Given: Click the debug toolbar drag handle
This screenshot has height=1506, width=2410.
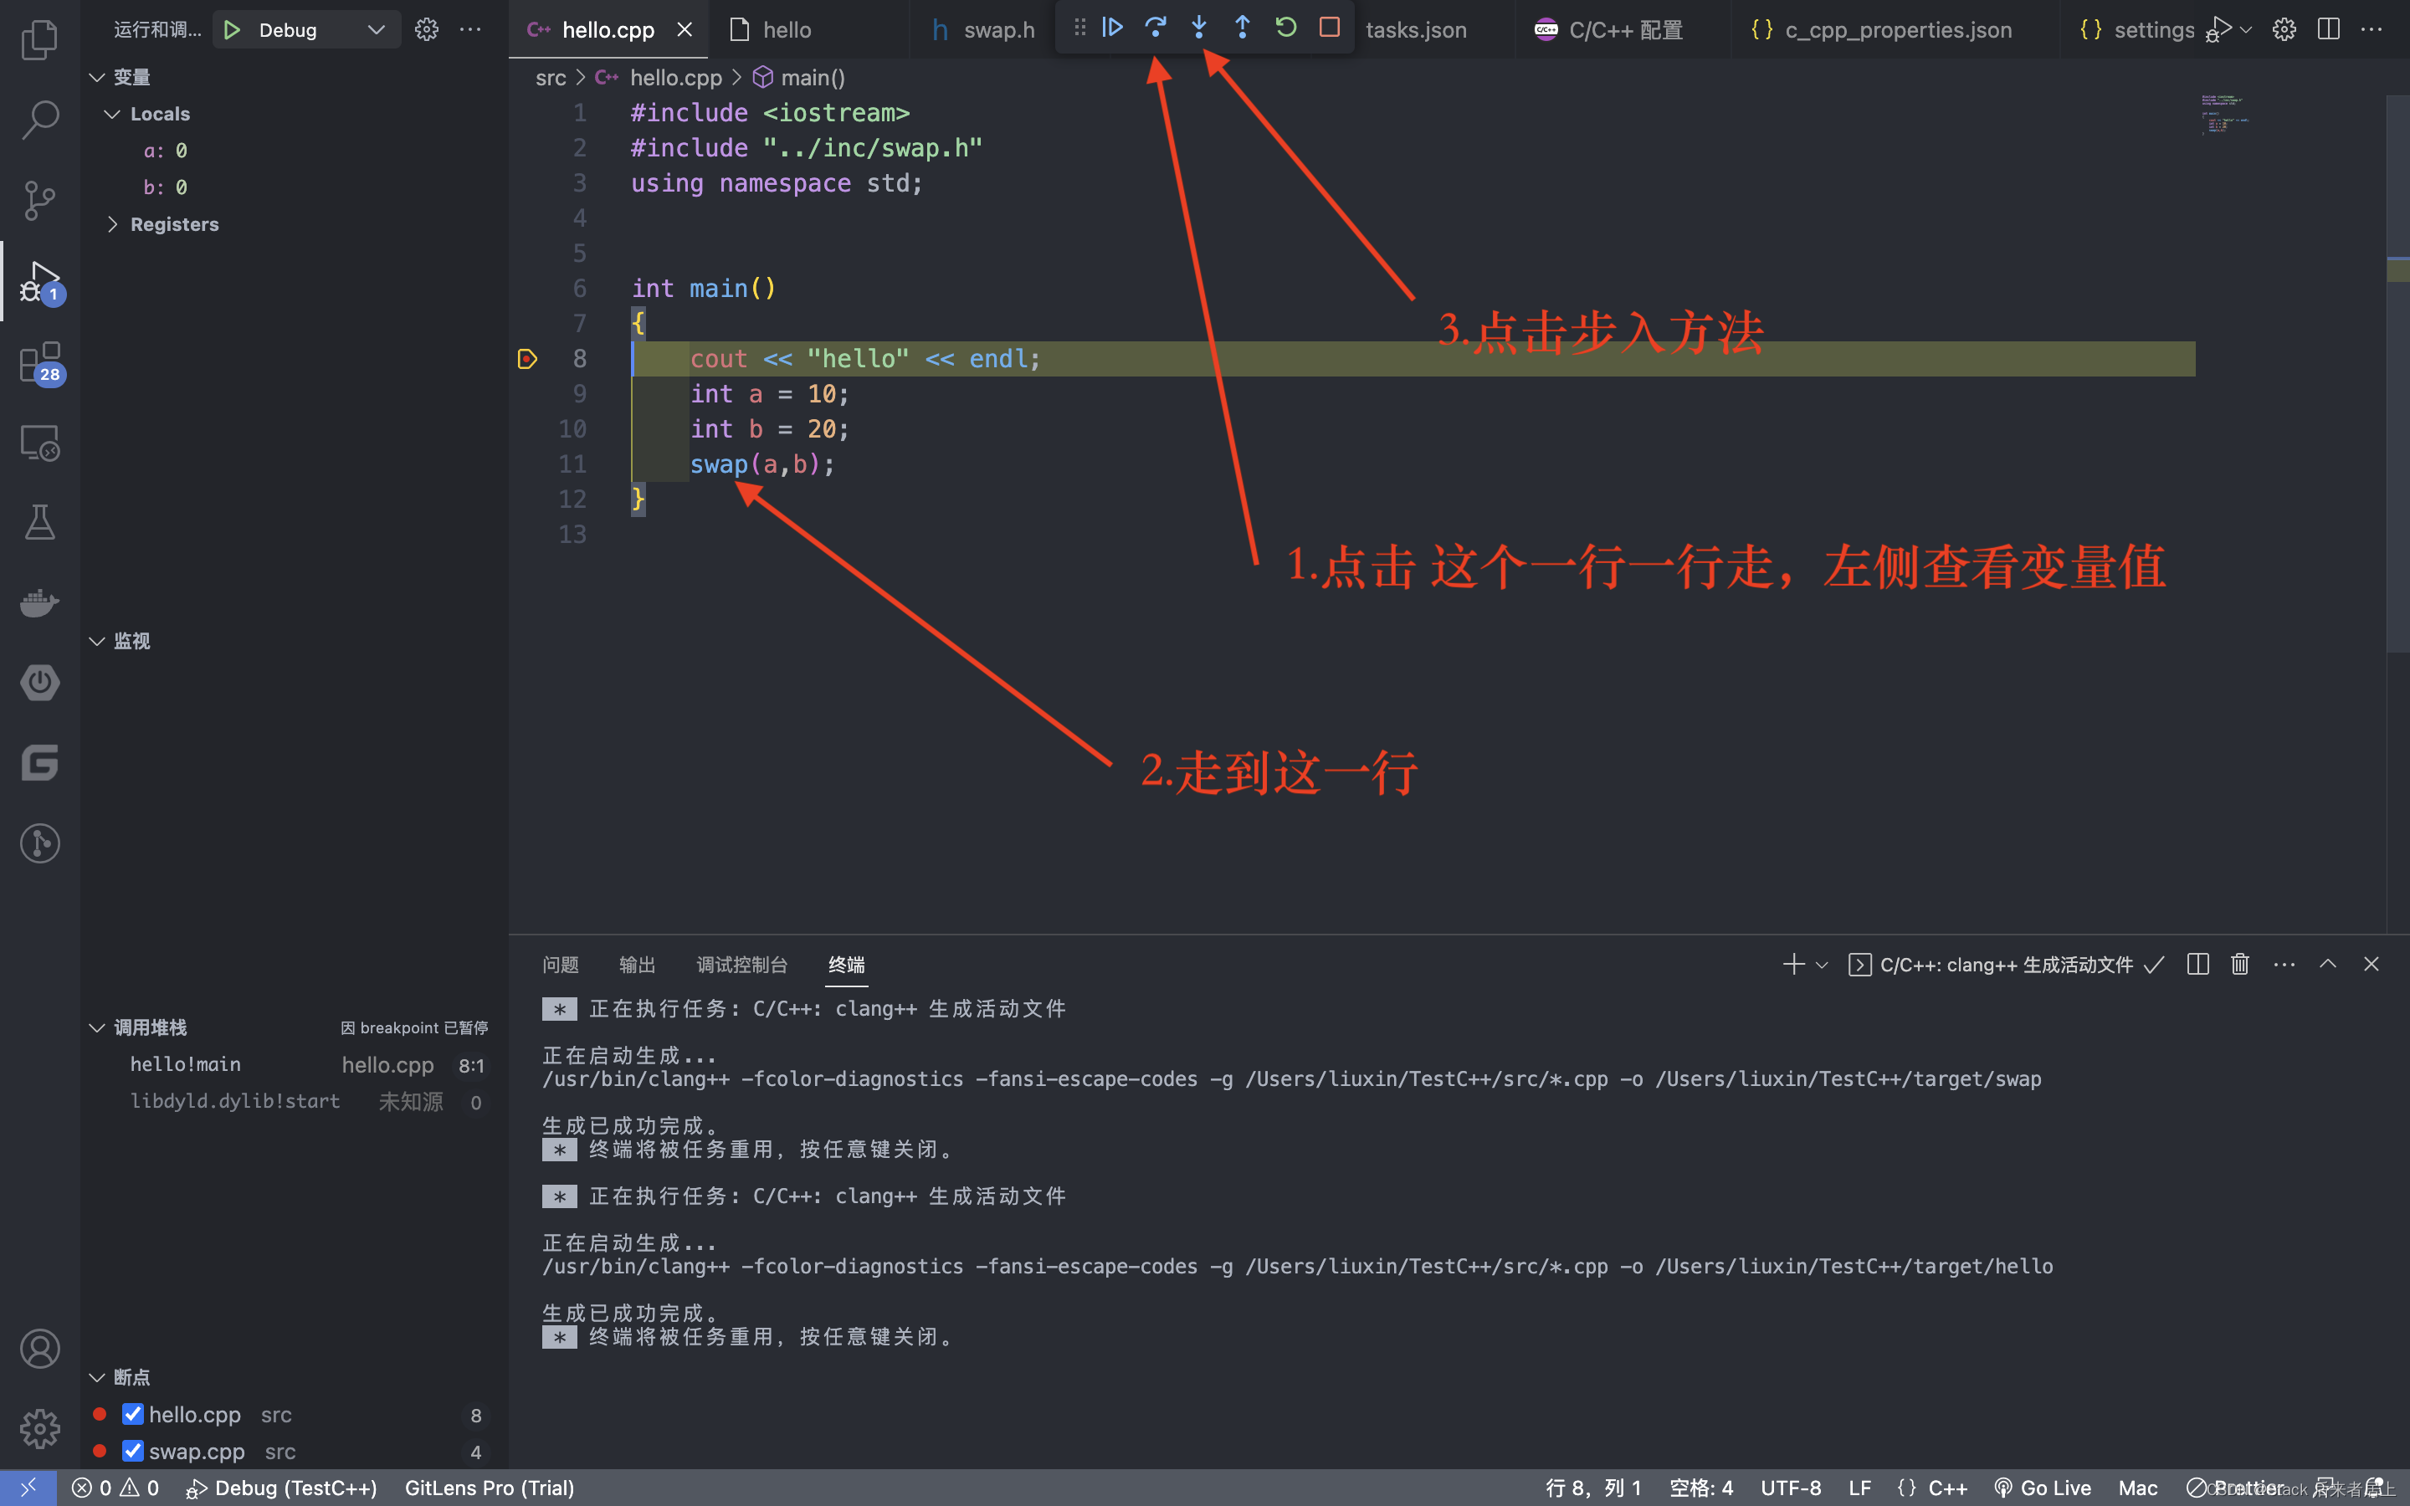Looking at the screenshot, I should tap(1079, 27).
